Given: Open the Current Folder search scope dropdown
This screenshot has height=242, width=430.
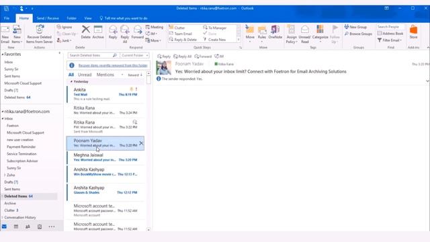Looking at the screenshot, I should pyautogui.click(x=134, y=55).
